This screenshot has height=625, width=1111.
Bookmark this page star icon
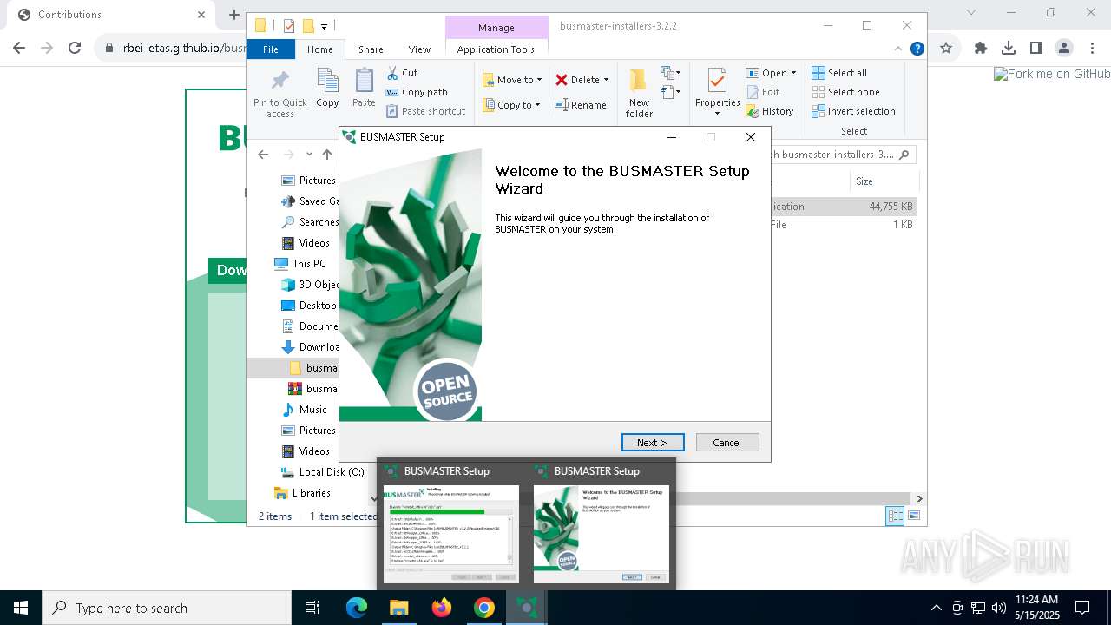pyautogui.click(x=946, y=48)
